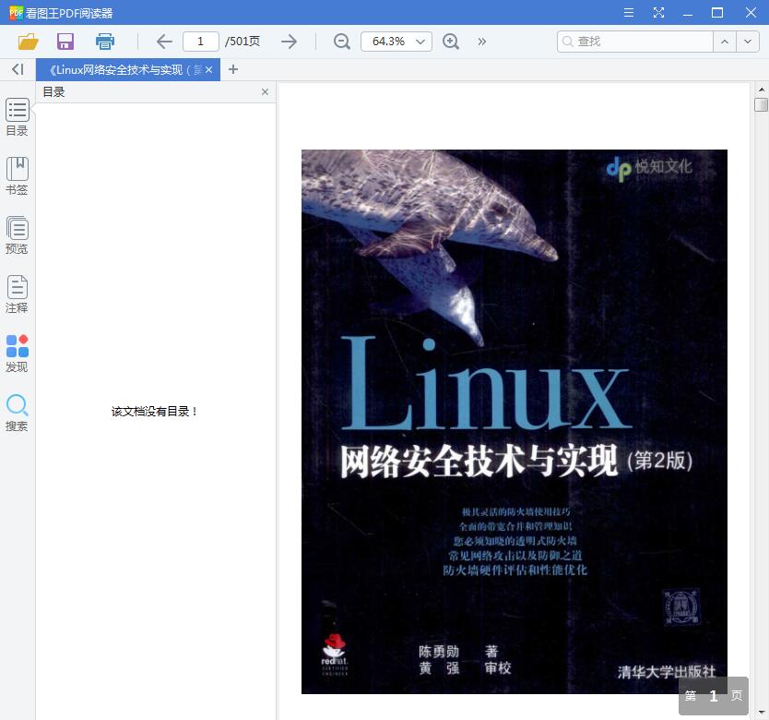Image resolution: width=769 pixels, height=720 pixels.
Task: Click the save file icon
Action: 65,42
